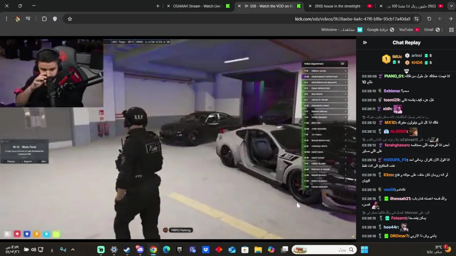Select hoo44r username in chat
Image resolution: width=456 pixels, height=256 pixels.
[391, 227]
